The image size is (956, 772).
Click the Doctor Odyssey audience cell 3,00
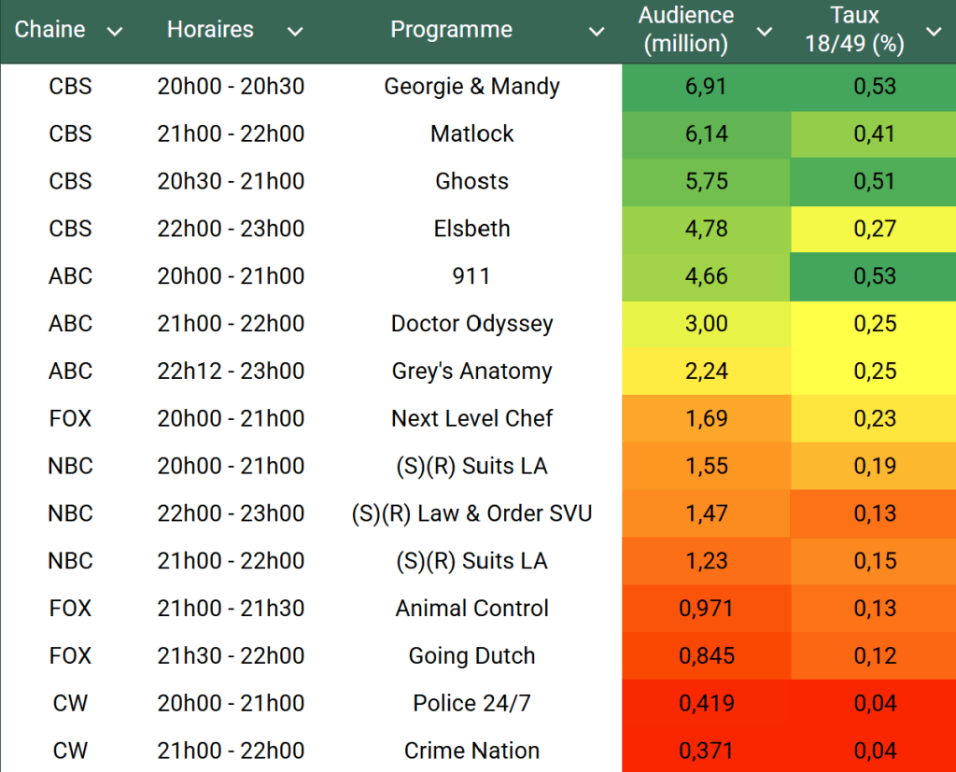(x=706, y=324)
